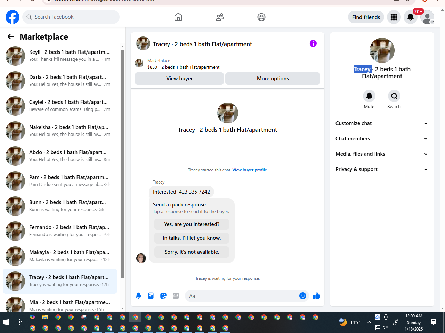Open Fernando conversation in list
Screen dimensions: 445x333
pyautogui.click(x=60, y=231)
